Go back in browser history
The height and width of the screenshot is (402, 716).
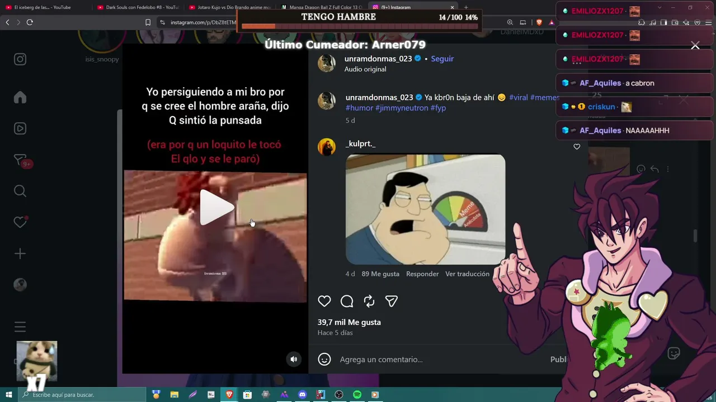point(7,22)
